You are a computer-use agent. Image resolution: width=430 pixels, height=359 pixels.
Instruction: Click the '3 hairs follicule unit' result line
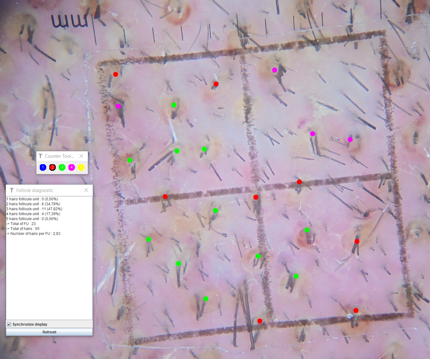click(34, 209)
